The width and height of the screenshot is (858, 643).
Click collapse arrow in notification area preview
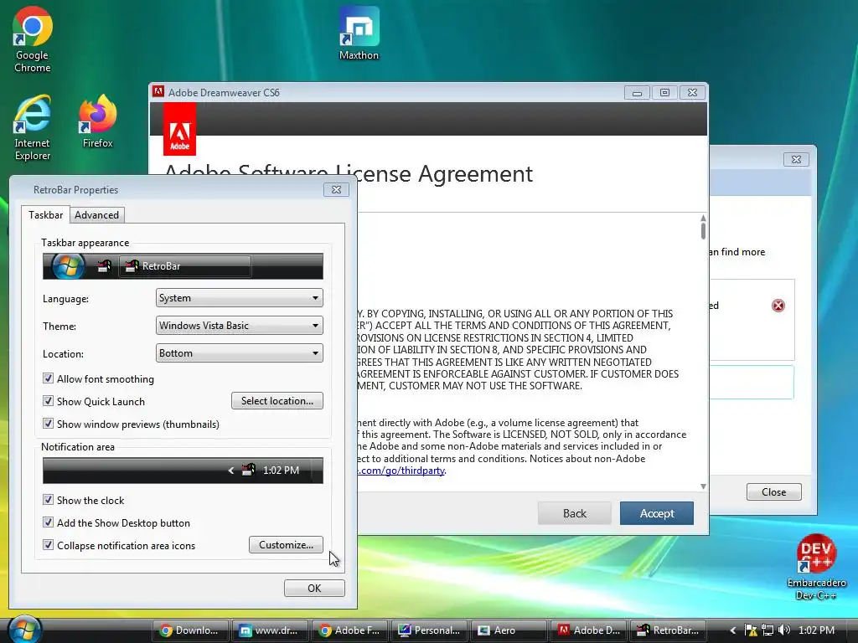point(231,471)
